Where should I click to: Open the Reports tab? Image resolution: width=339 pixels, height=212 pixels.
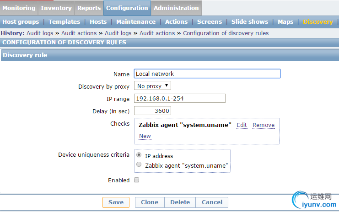pos(89,8)
